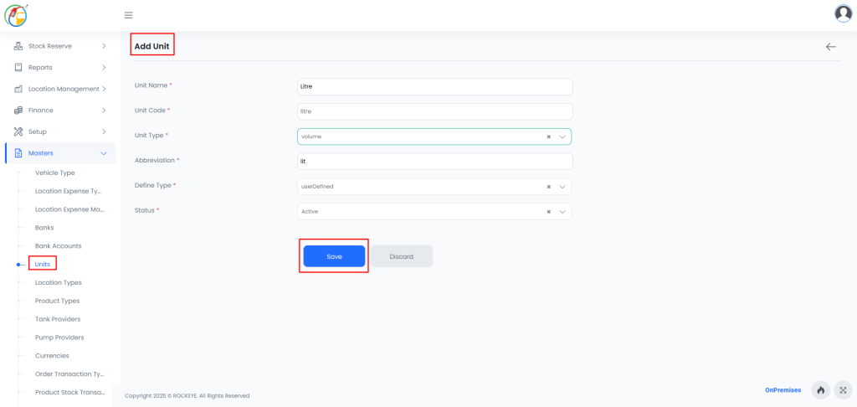857x407 pixels.
Task: Click the OnPremises link
Action: click(783, 389)
